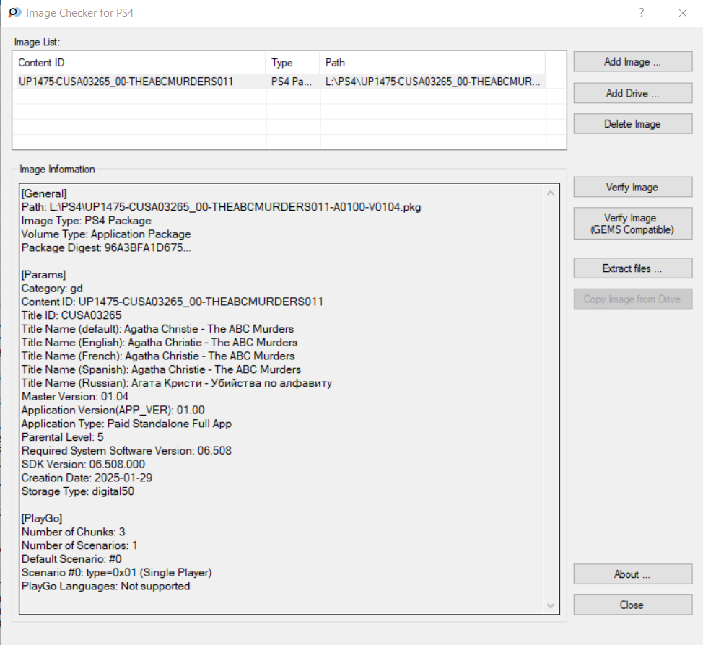
Task: Click the Type column header
Action: [293, 63]
